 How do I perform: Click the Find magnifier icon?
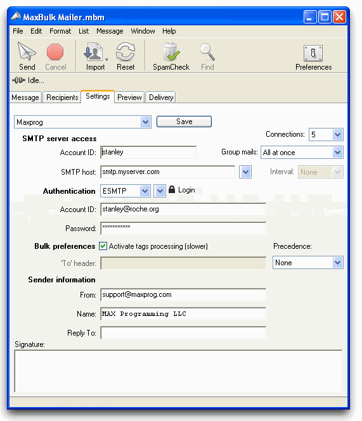207,52
